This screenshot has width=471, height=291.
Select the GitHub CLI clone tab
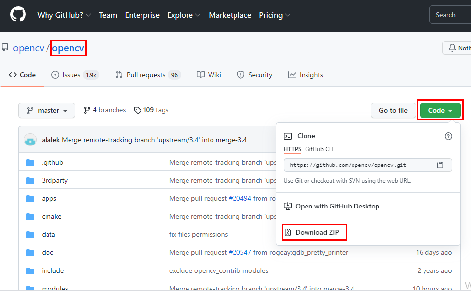point(319,149)
